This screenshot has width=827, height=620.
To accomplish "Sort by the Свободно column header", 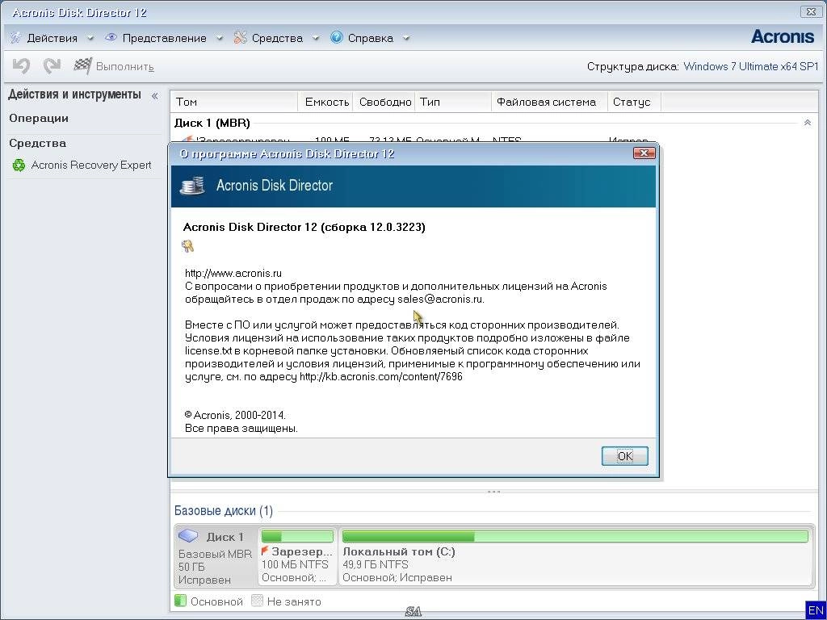I will pos(384,102).
